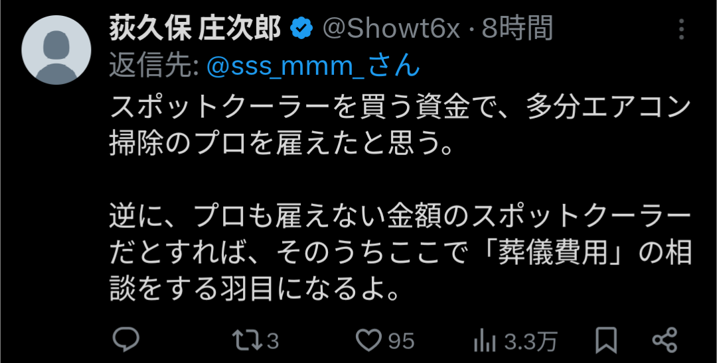Click the retweet count 3
Screen dimensions: 717x363
point(273,341)
